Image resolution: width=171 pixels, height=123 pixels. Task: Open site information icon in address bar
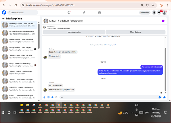click(23, 5)
